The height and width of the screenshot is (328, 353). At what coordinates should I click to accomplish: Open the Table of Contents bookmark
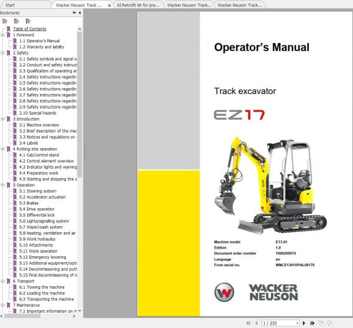pyautogui.click(x=29, y=29)
